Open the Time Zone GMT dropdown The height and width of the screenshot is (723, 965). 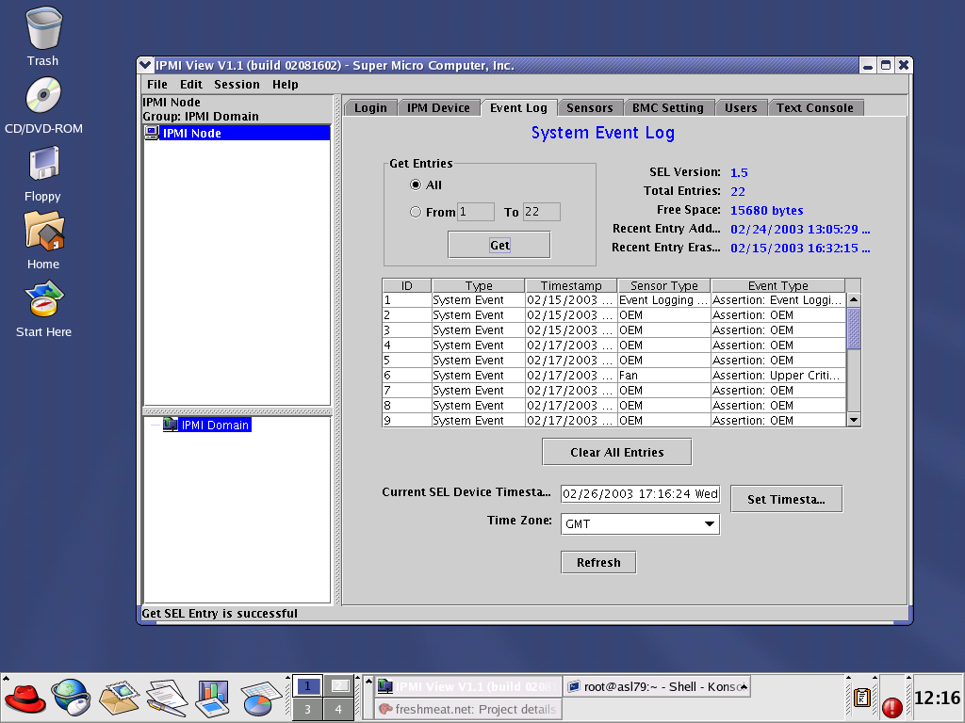(x=640, y=523)
